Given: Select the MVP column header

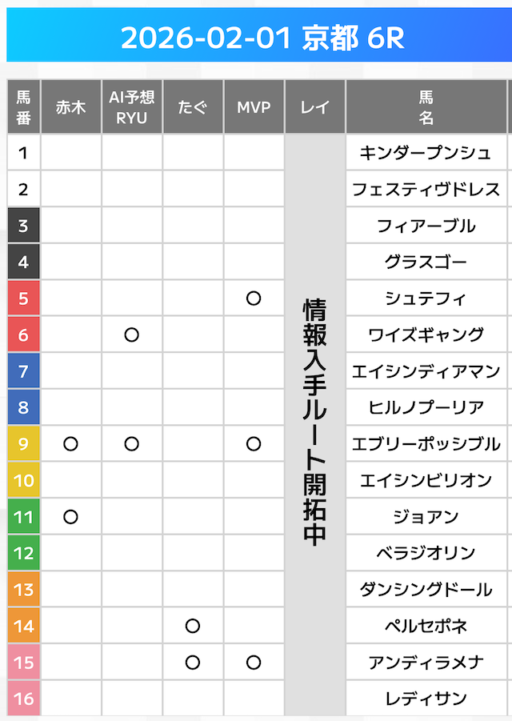Looking at the screenshot, I should [254, 107].
